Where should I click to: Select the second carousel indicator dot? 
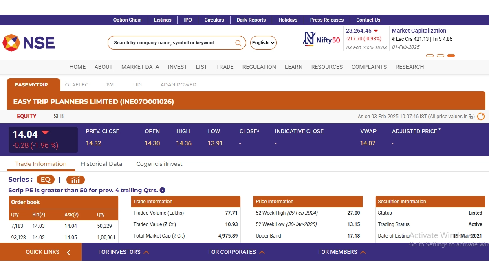click(440, 55)
